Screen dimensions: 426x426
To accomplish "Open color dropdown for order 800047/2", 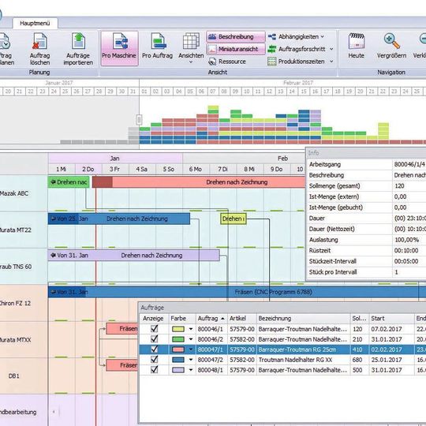I will coord(191,360).
